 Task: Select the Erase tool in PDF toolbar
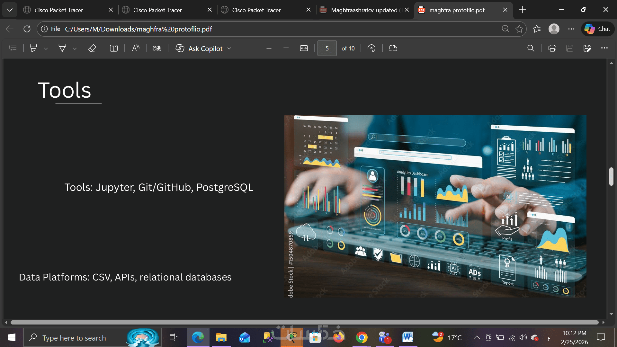(x=92, y=48)
